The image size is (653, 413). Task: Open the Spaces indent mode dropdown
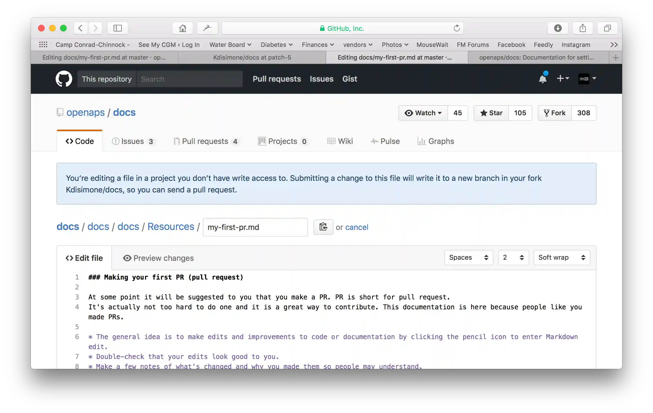pyautogui.click(x=468, y=258)
